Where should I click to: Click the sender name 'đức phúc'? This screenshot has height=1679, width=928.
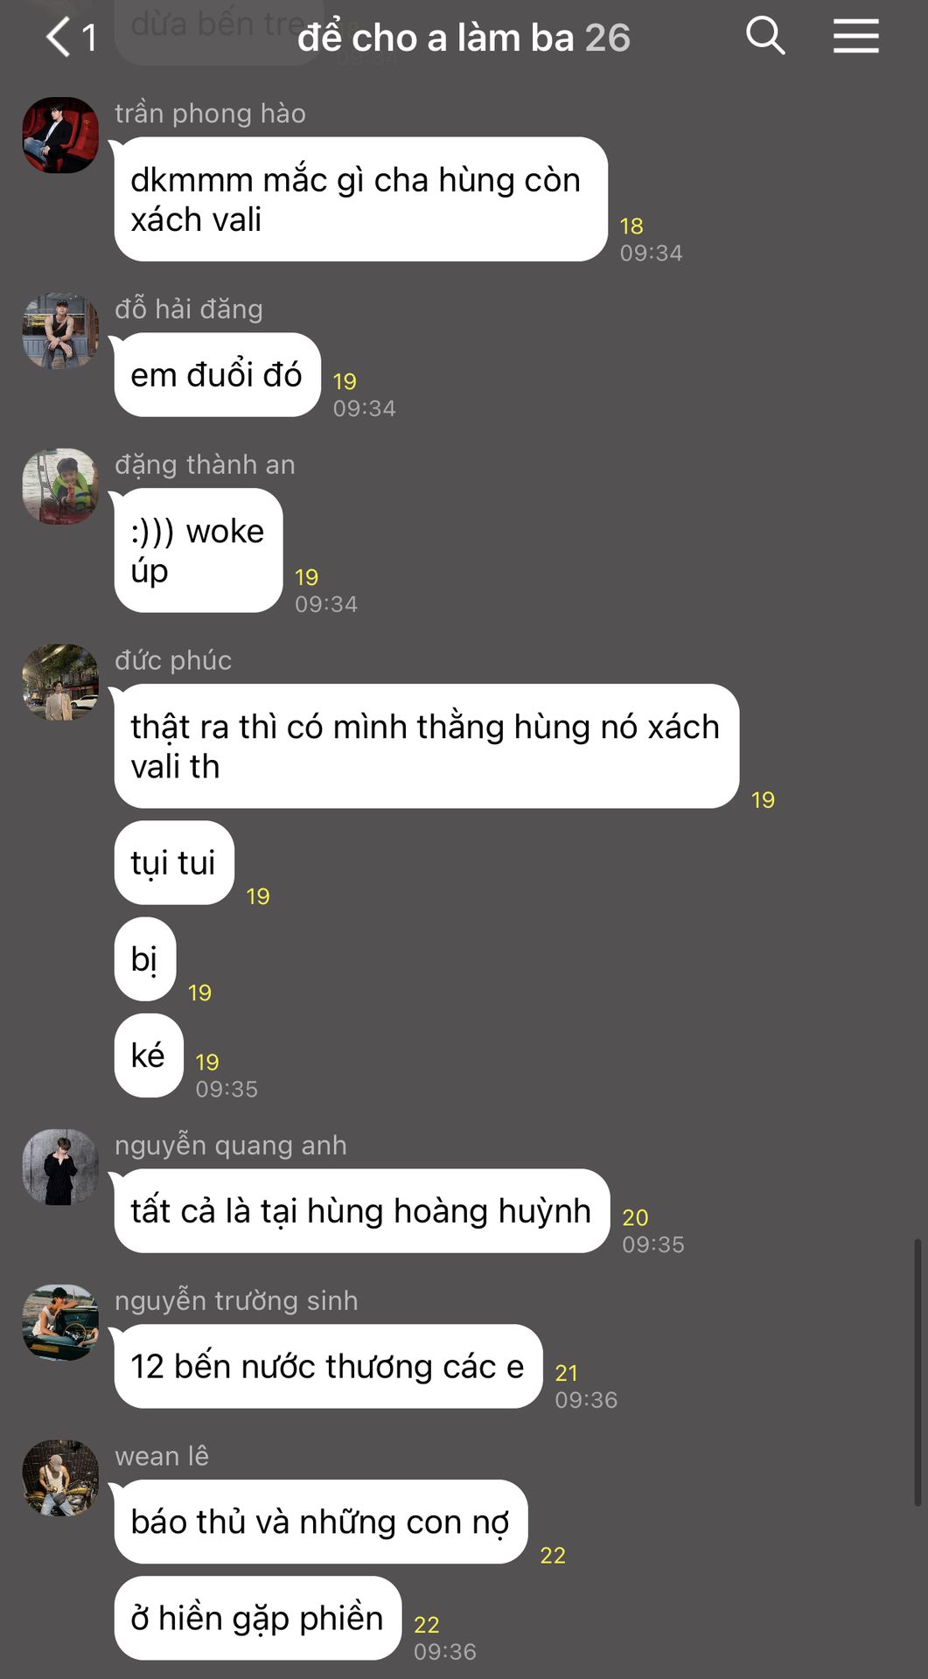coord(173,660)
